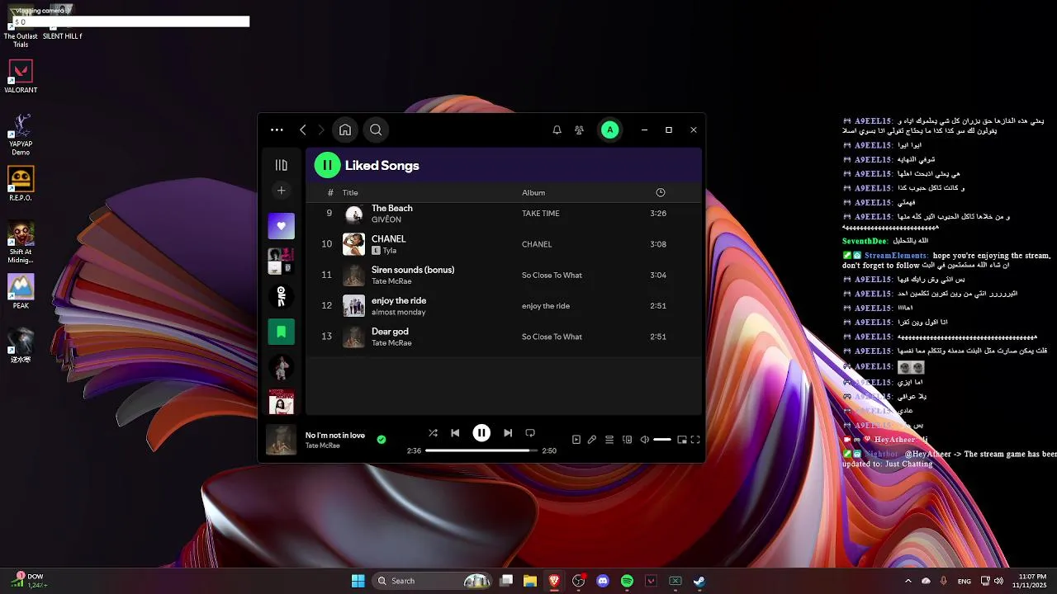The image size is (1057, 594).
Task: Open the play queue
Action: (609, 440)
